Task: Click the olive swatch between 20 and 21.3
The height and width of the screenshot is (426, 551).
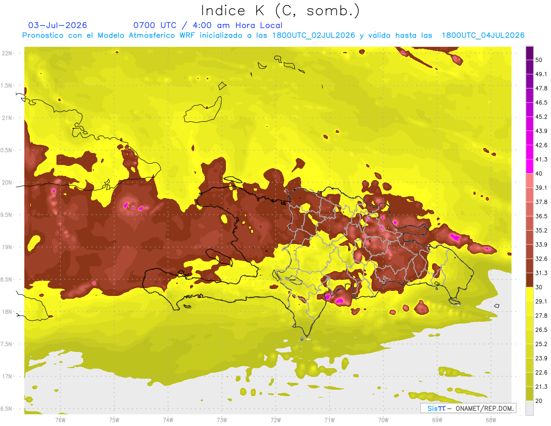Action: [x=530, y=393]
